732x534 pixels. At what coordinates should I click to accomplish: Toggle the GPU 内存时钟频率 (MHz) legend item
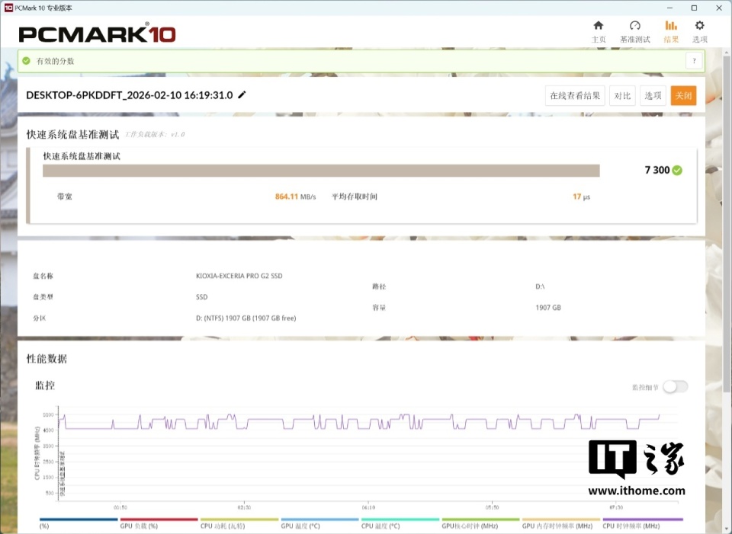pyautogui.click(x=560, y=523)
